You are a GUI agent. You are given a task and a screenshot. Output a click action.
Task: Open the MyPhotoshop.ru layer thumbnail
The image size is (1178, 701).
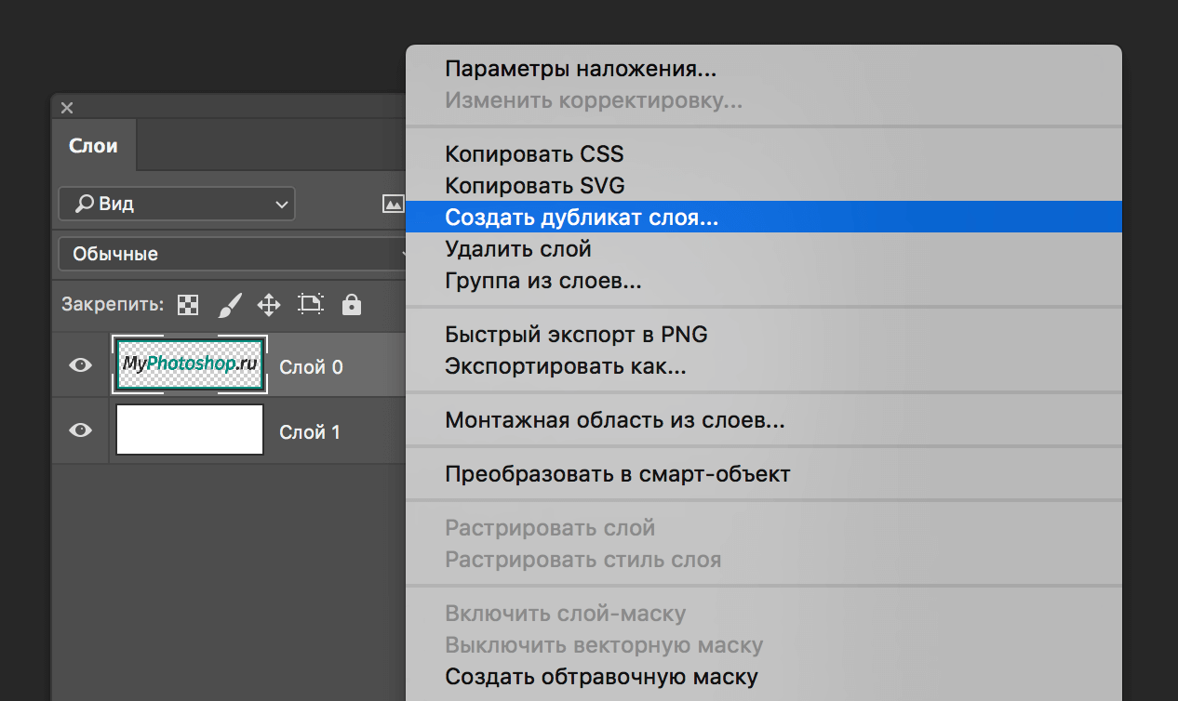(x=189, y=364)
